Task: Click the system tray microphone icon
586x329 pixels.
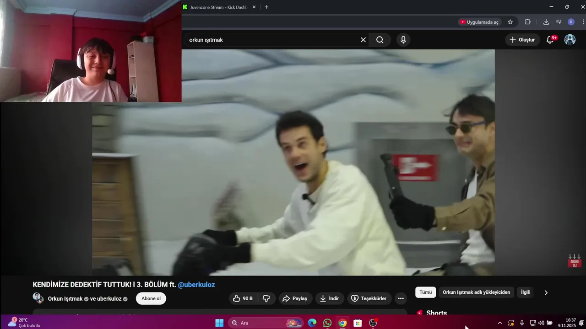Action: point(522,323)
